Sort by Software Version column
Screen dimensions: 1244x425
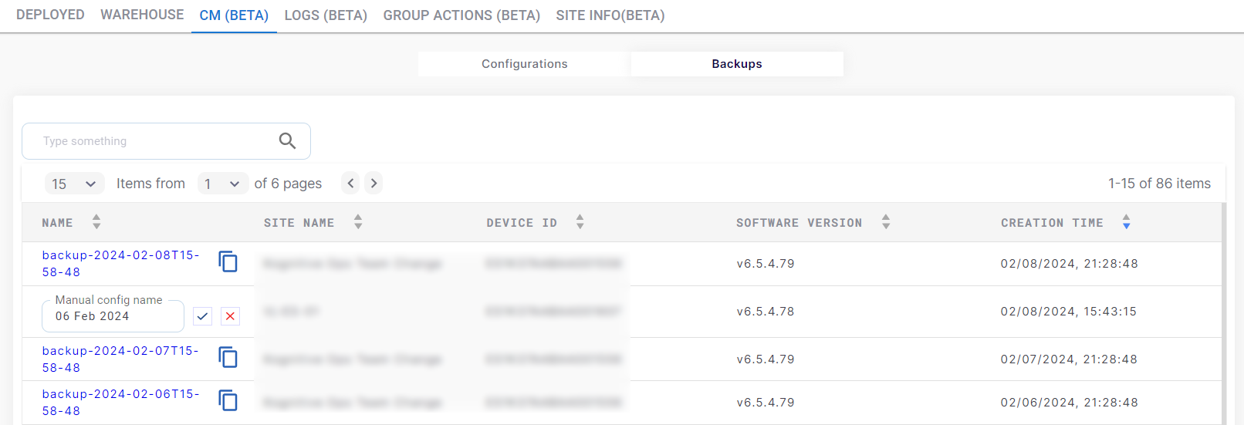tap(886, 222)
